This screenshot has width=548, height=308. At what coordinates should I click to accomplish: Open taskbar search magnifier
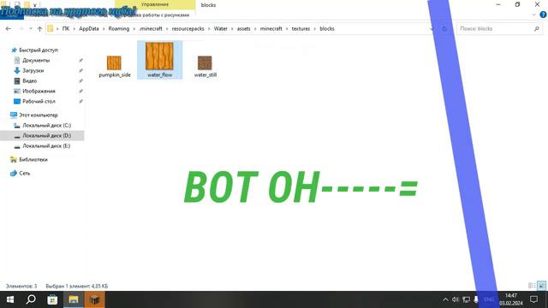[x=31, y=299]
